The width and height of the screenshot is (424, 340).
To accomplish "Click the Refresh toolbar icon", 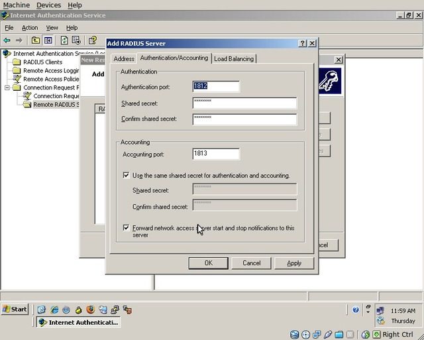I will tap(64, 40).
